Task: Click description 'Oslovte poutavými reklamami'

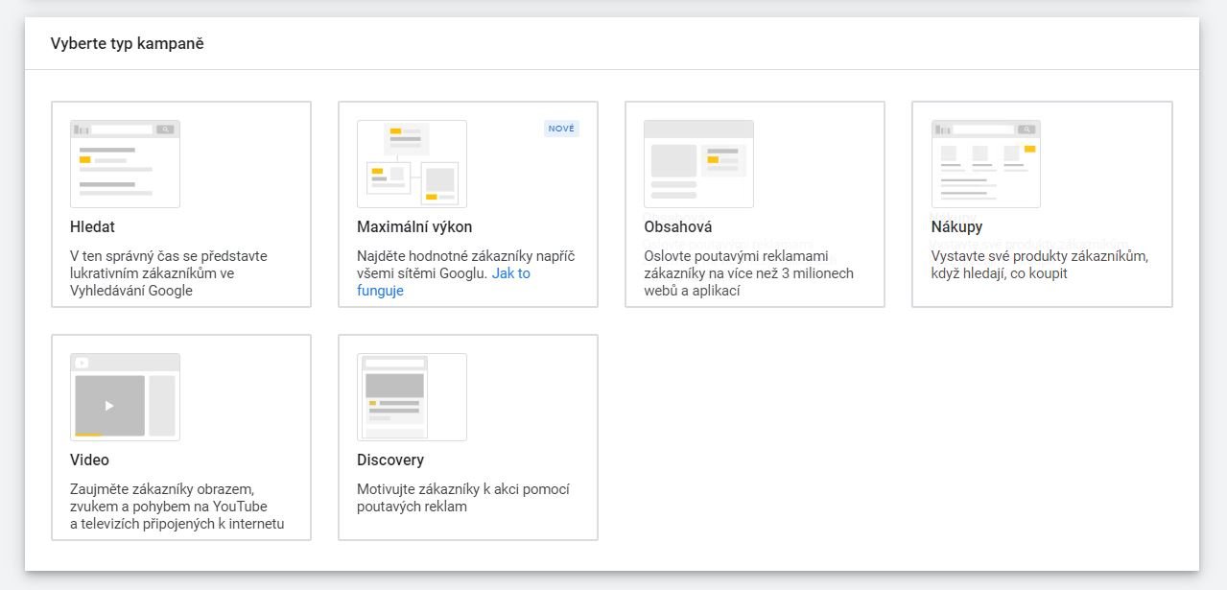Action: (736, 256)
